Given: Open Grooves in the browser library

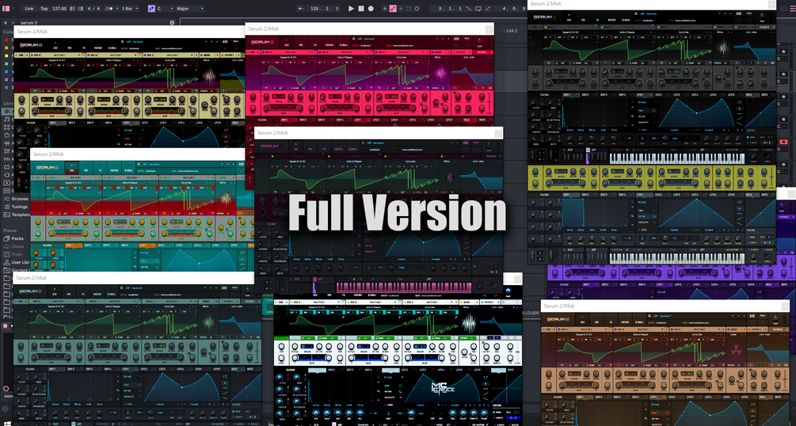Looking at the screenshot, I should [x=21, y=199].
